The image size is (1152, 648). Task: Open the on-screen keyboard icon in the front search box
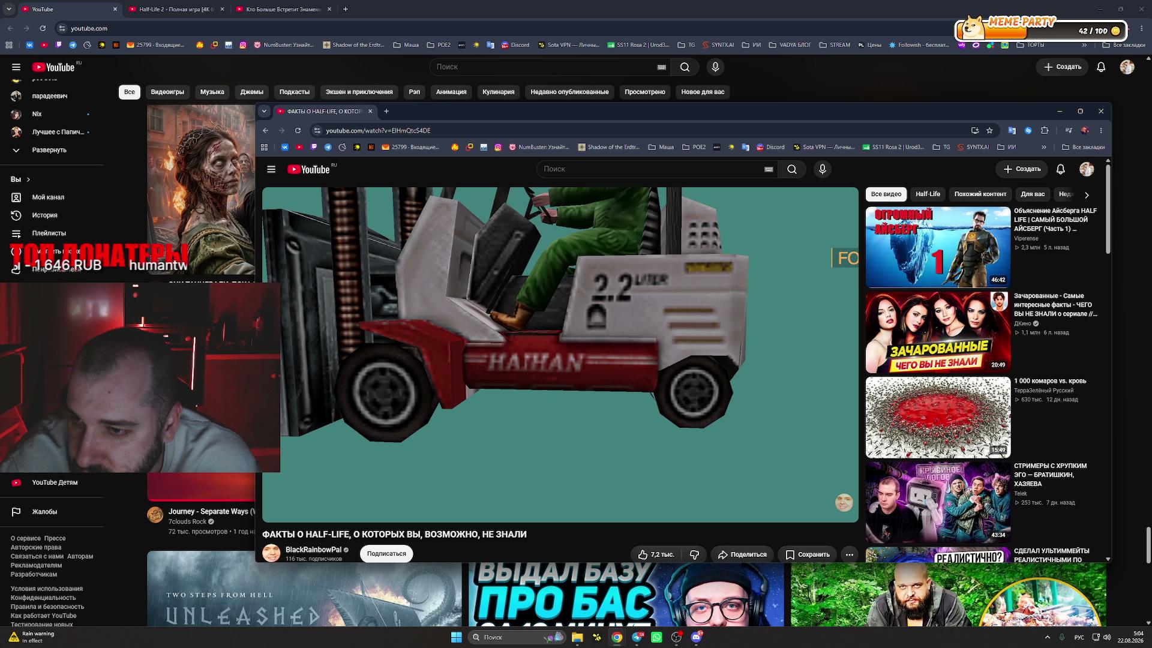769,169
